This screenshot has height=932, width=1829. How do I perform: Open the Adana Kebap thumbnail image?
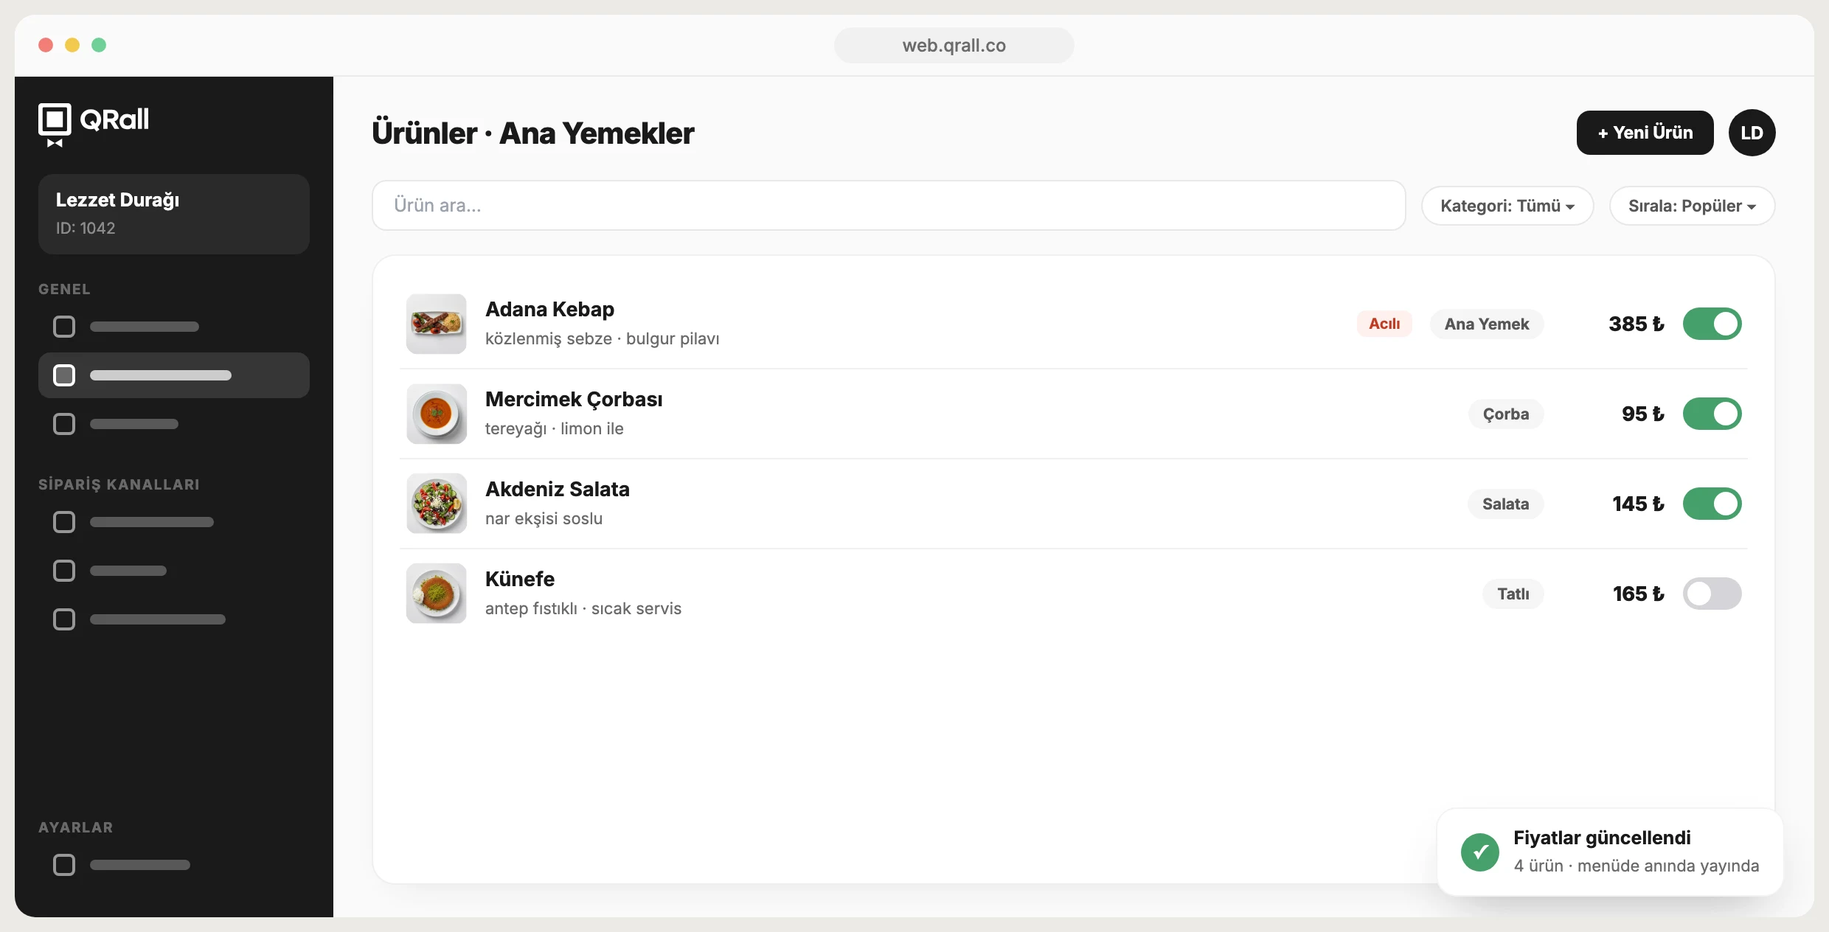[437, 324]
